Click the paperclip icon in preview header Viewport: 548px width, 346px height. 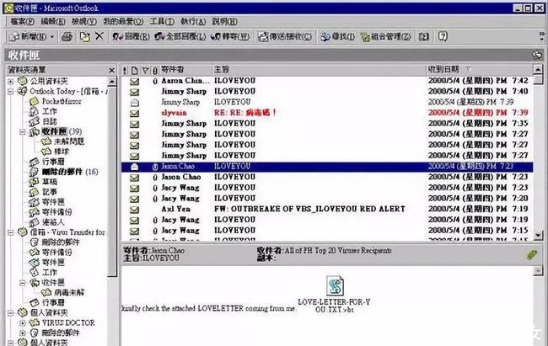pyautogui.click(x=530, y=253)
